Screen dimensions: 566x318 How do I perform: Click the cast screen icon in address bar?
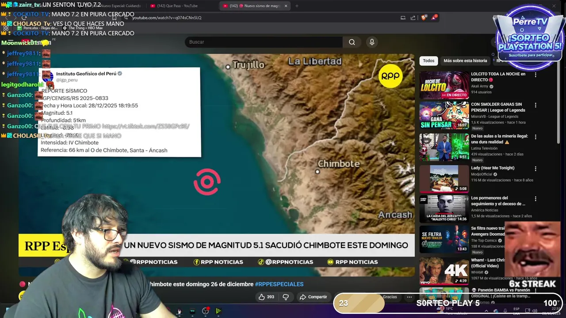[403, 18]
